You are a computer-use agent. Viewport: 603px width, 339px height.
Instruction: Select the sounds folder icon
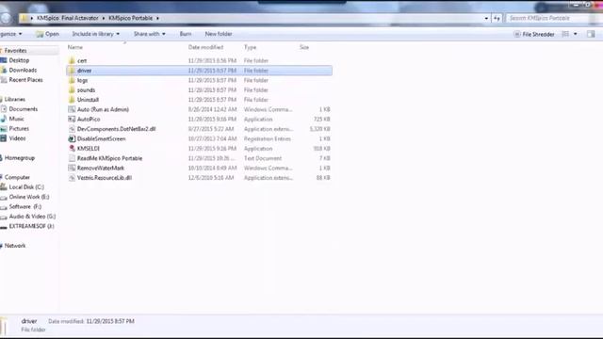click(72, 90)
